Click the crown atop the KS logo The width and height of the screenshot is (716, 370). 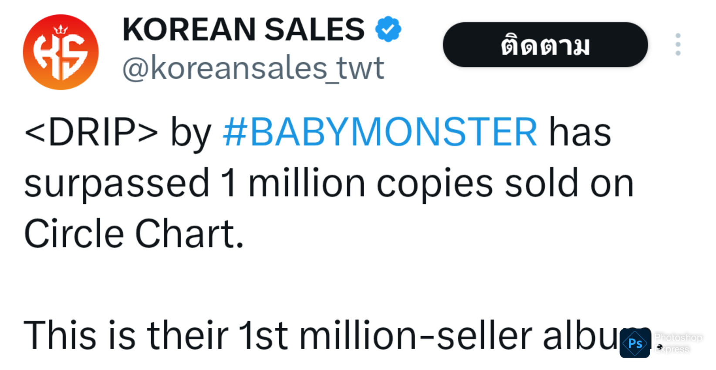(61, 30)
